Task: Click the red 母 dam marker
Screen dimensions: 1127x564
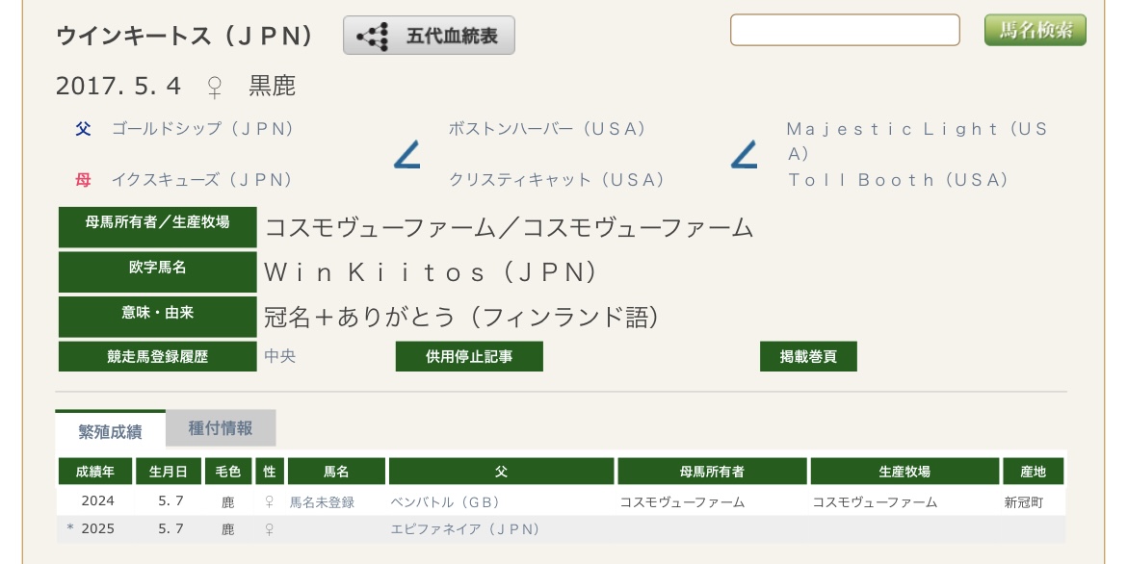Action: pyautogui.click(x=83, y=180)
